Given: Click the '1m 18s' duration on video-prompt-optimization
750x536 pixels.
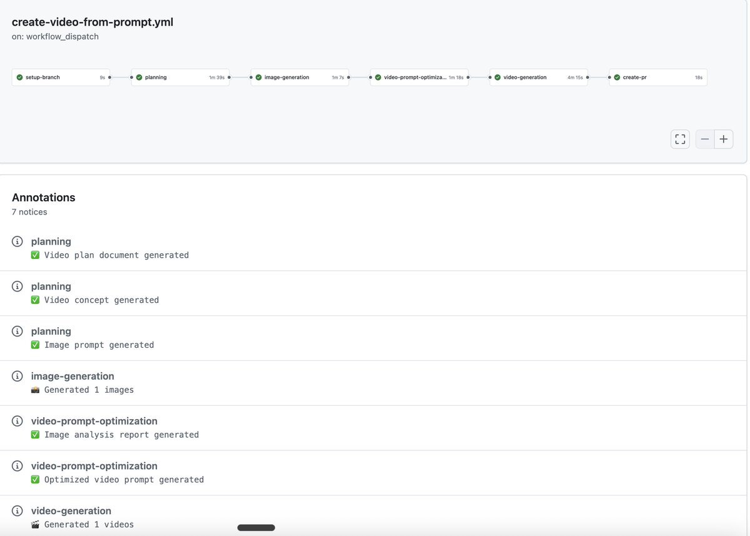Looking at the screenshot, I should coord(456,78).
